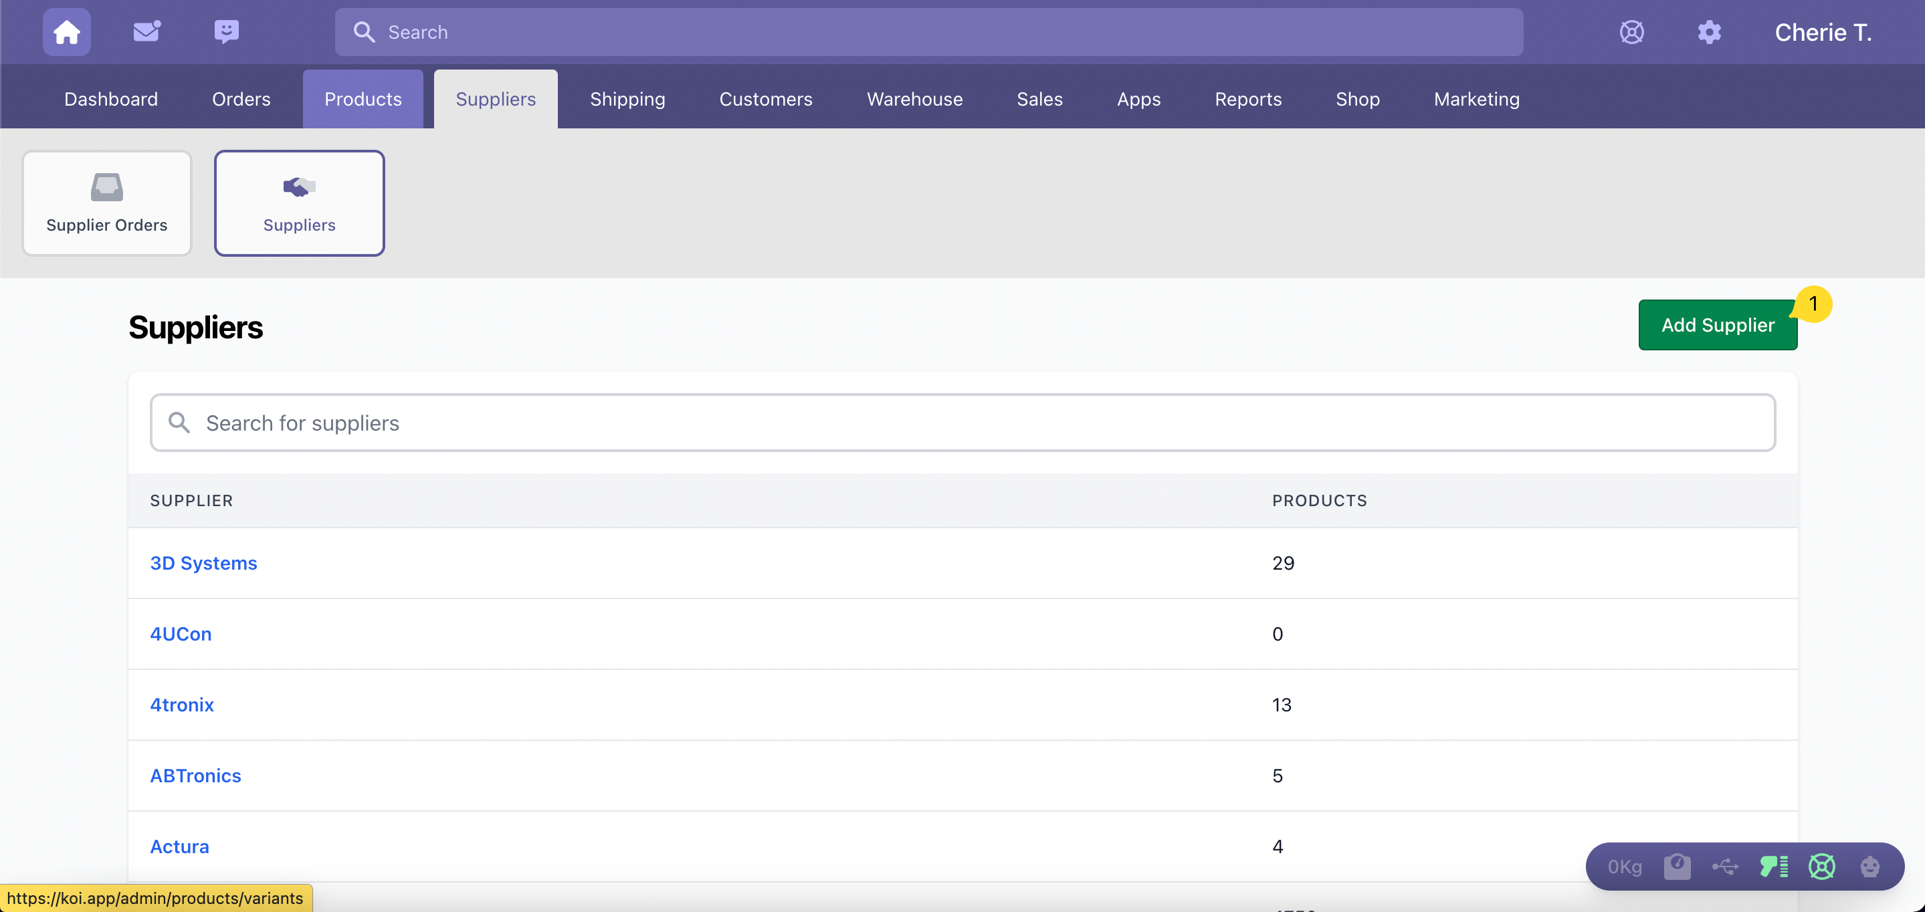Click the weighing scale icon in status pill
1925x912 pixels.
tap(1677, 867)
